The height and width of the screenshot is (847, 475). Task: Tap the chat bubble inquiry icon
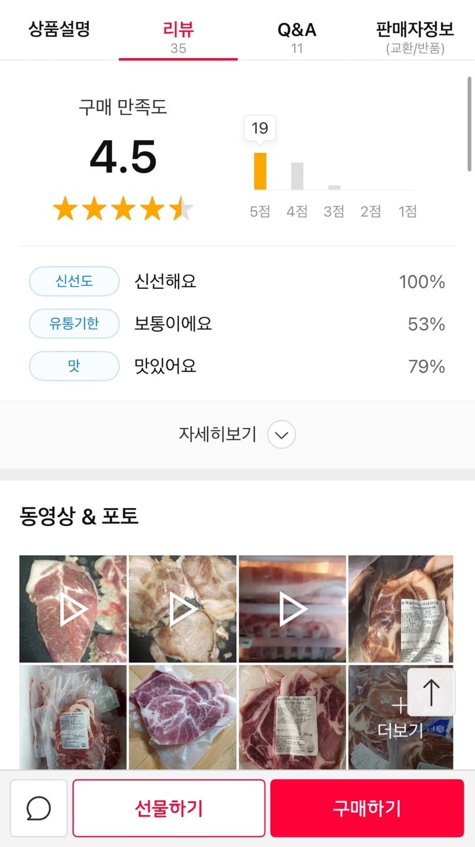[x=39, y=808]
